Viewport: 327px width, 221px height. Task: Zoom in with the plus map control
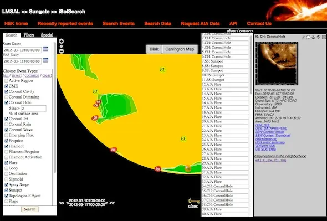(x=62, y=41)
